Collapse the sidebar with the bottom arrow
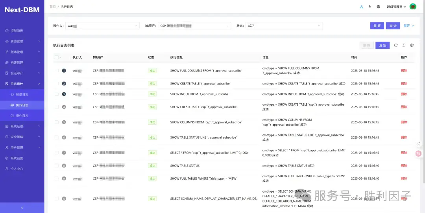This screenshot has height=213, width=425. [22, 208]
